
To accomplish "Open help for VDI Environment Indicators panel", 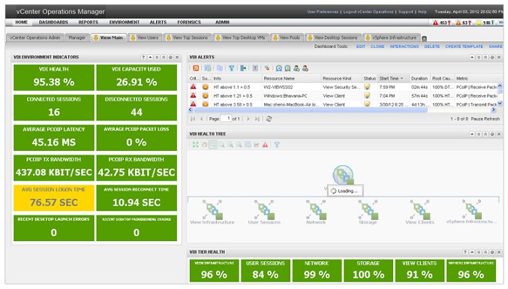I will (x=143, y=57).
